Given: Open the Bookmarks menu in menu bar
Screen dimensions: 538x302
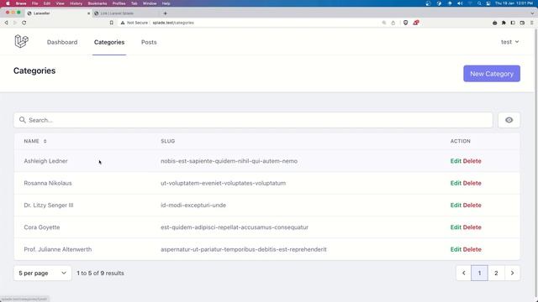Looking at the screenshot, I should [x=98, y=3].
